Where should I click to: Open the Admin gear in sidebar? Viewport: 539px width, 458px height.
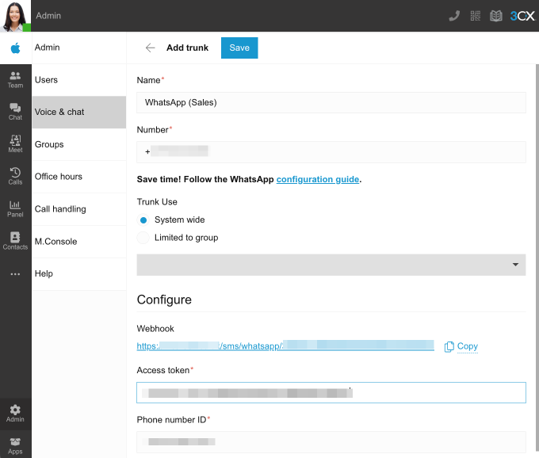pos(16,414)
